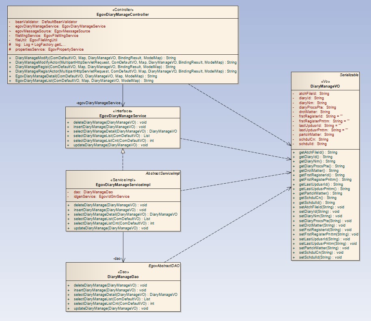Select the DiaryManageDao class title

pos(123,277)
